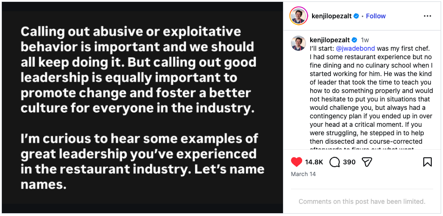Click the caption text starting "I'll start"
This screenshot has height=216, width=443.
point(371,94)
